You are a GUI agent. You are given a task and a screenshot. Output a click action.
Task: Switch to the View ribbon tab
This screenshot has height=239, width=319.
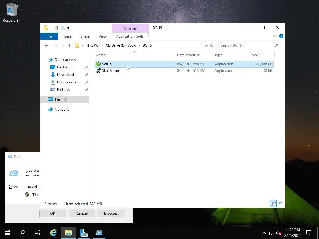102,36
